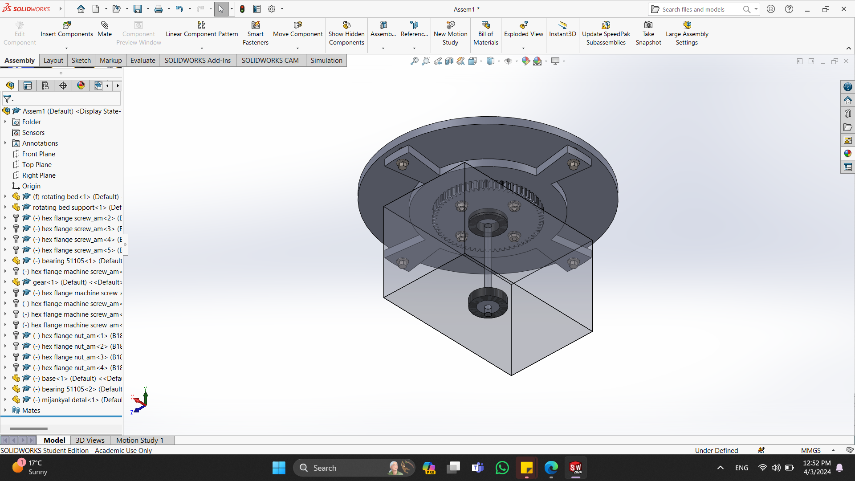Click the Save icon in toolbar
Image resolution: width=855 pixels, height=481 pixels.
(x=138, y=9)
